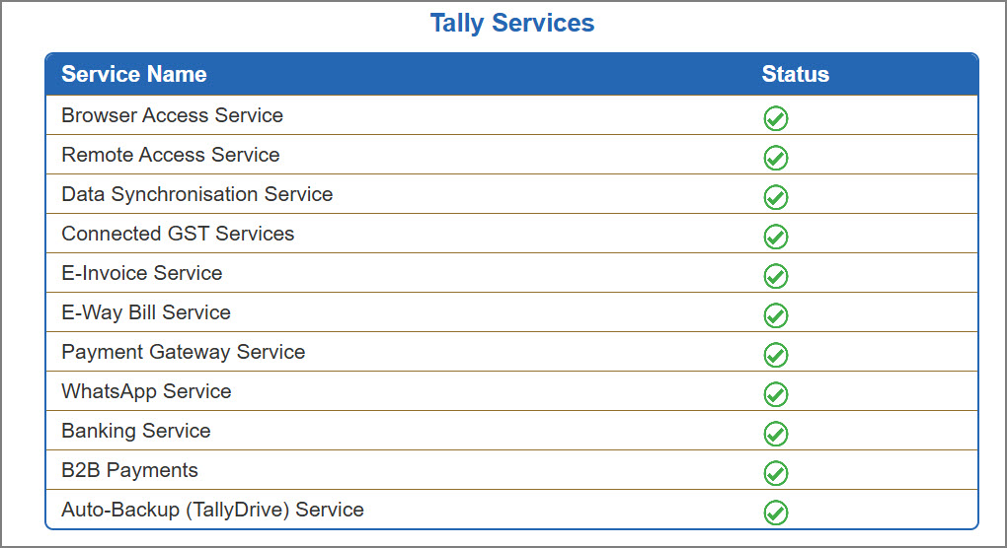Screen dimensions: 1007x548
Task: Click the Auto-Backup (TallyDrive) Service label
Action: click(x=212, y=510)
